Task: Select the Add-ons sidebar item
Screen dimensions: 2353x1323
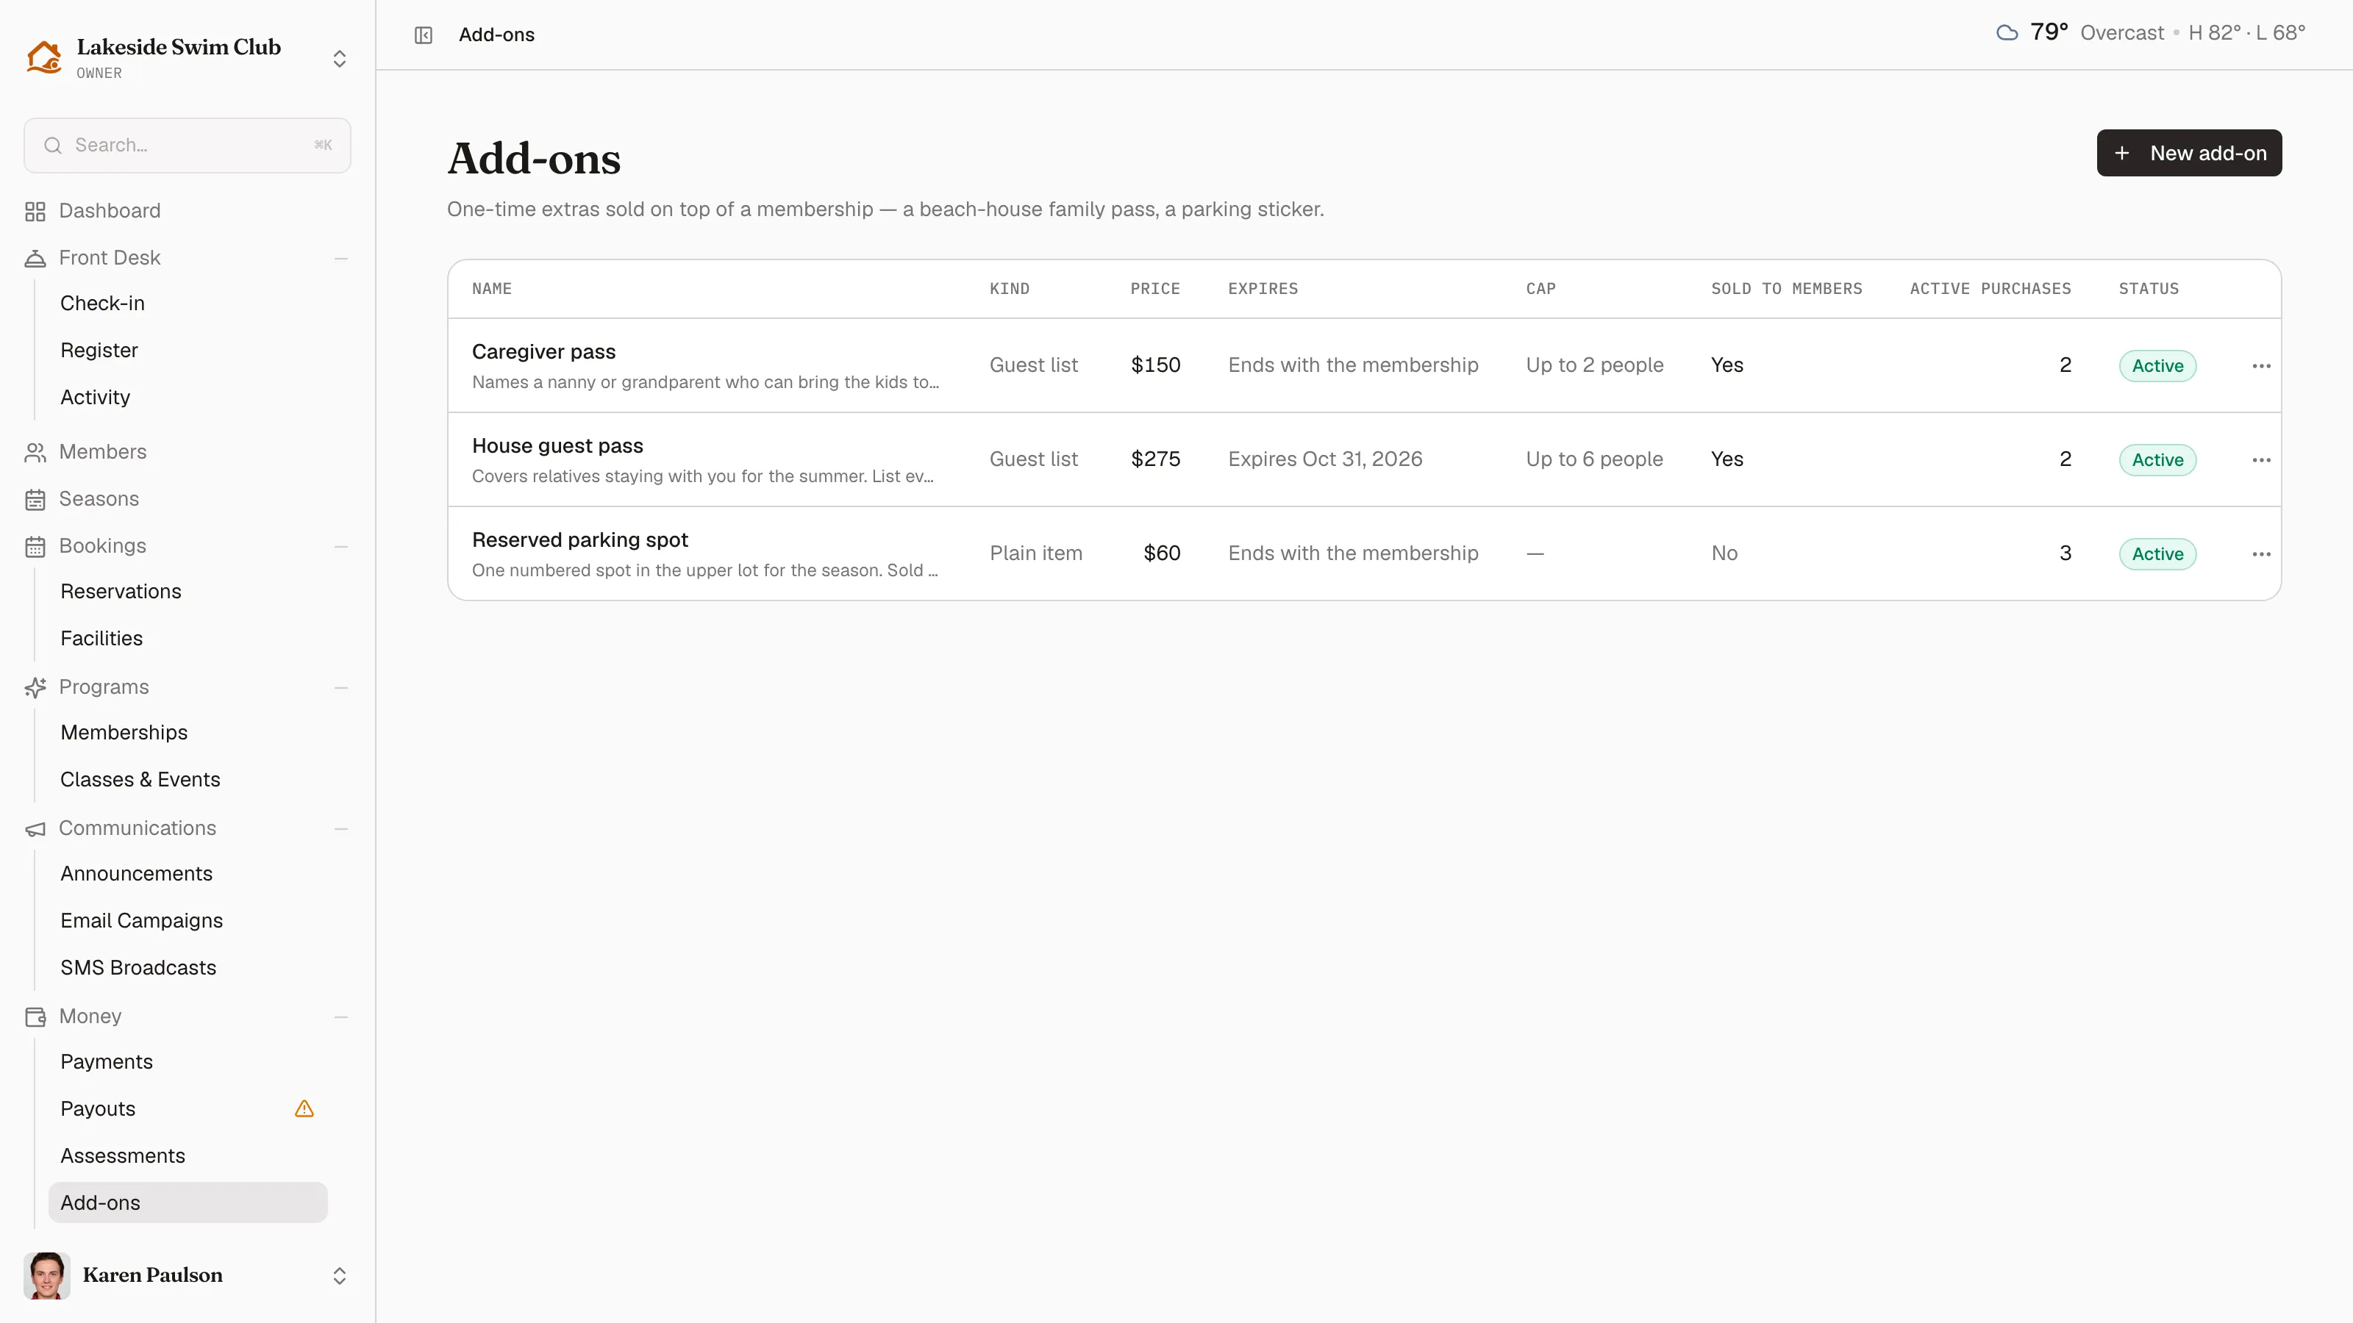Action: (x=188, y=1202)
